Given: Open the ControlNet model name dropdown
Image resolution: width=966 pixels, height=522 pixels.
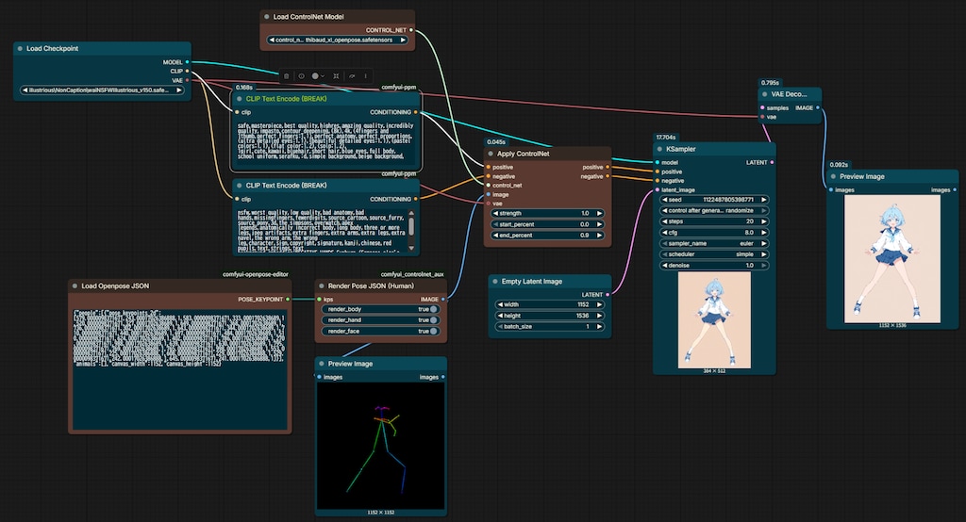Looking at the screenshot, I should (x=338, y=40).
